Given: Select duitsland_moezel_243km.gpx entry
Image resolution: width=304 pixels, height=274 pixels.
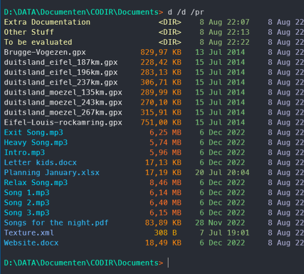Looking at the screenshot, I should 63,102.
